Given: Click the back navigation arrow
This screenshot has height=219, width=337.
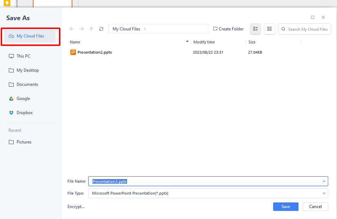Looking at the screenshot, I should coord(72,29).
